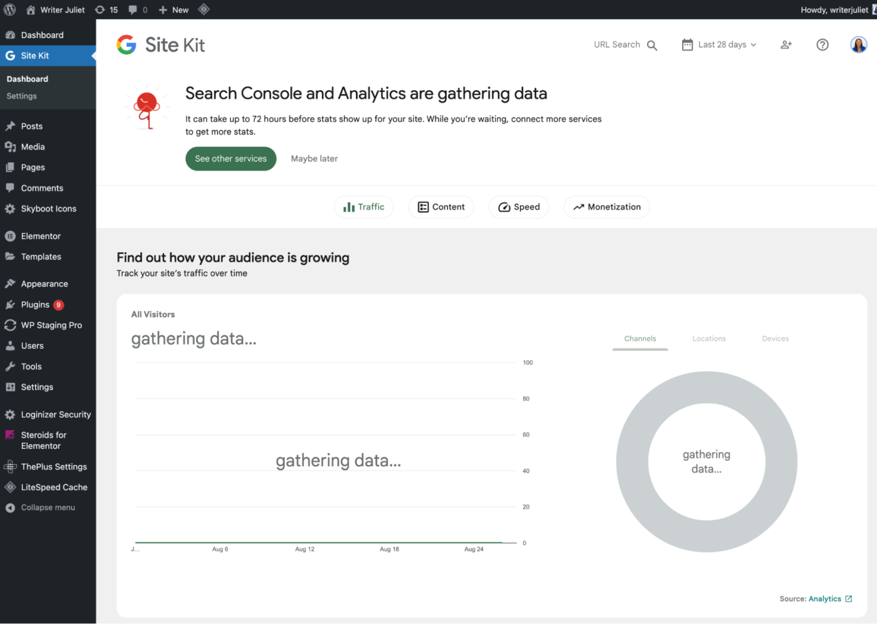Screen dimensions: 877x624
Task: Switch to the Locations tab
Action: (709, 339)
